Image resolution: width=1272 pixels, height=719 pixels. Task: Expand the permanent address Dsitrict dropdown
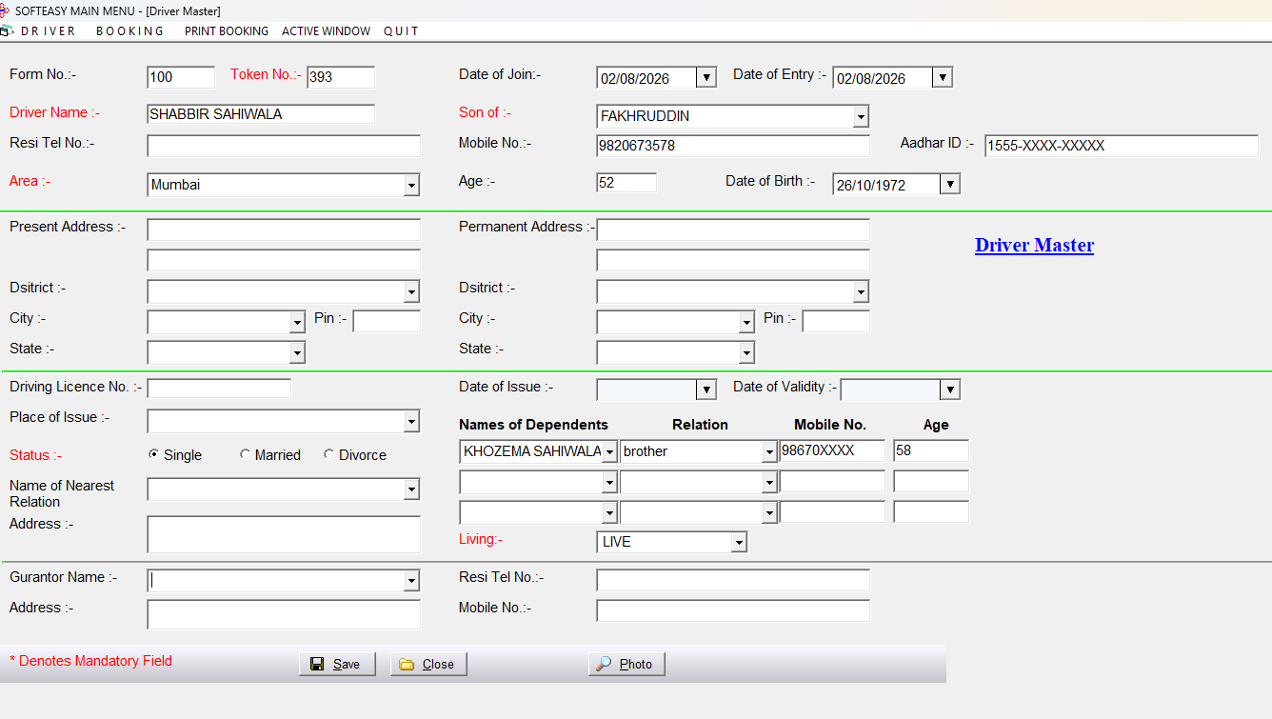pos(861,292)
